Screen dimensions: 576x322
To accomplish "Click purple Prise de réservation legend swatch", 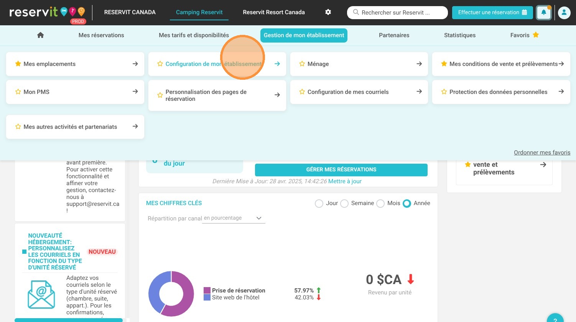I will (207, 291).
